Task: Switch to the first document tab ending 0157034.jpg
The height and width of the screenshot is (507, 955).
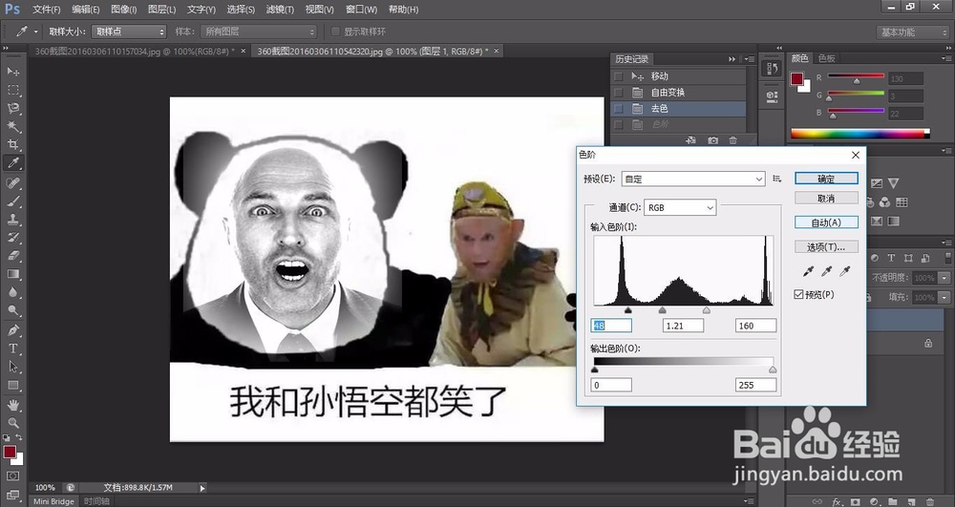Action: pos(135,52)
